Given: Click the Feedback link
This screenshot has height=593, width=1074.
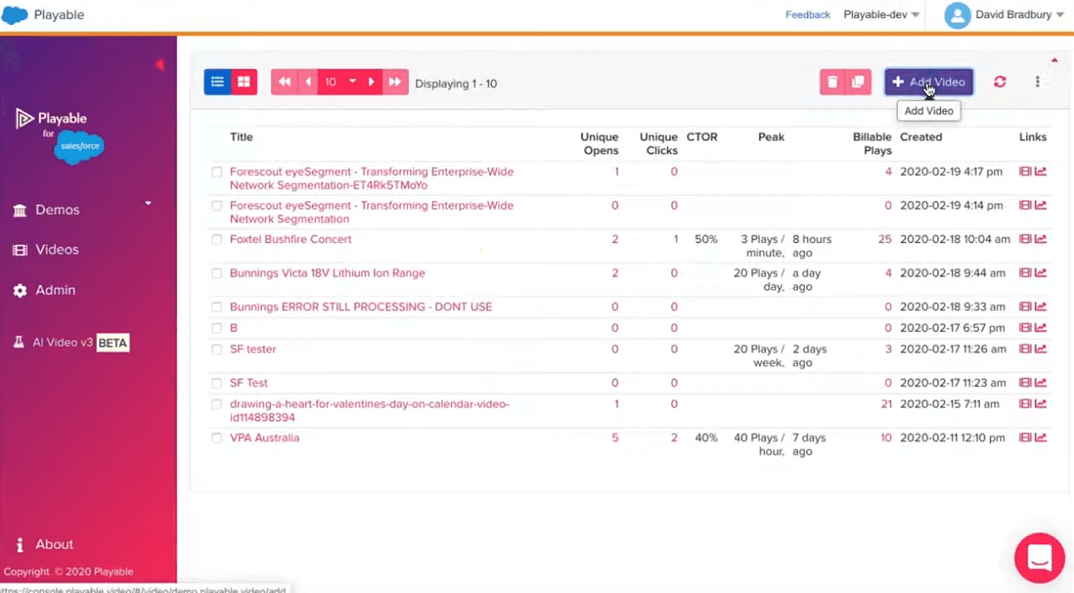Looking at the screenshot, I should (808, 14).
